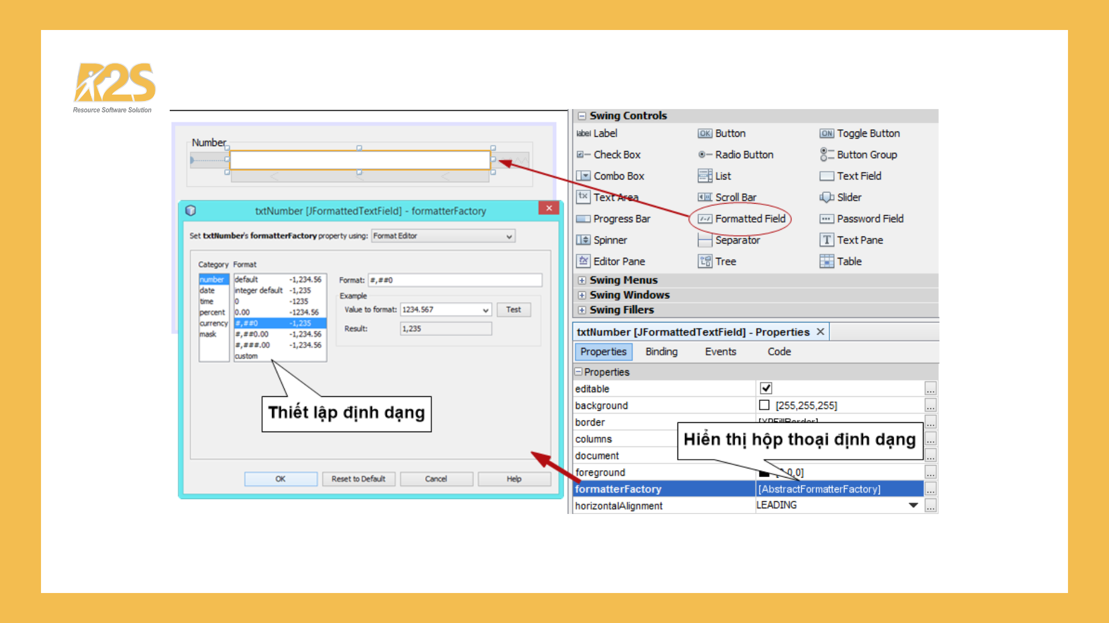Pick the Combo Box palette icon
Image resolution: width=1109 pixels, height=623 pixels.
(x=583, y=176)
